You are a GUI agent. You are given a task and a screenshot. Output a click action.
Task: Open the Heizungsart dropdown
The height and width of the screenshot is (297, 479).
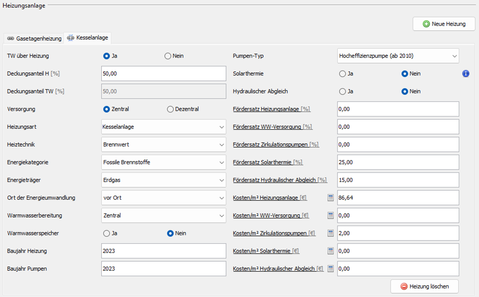(x=164, y=127)
